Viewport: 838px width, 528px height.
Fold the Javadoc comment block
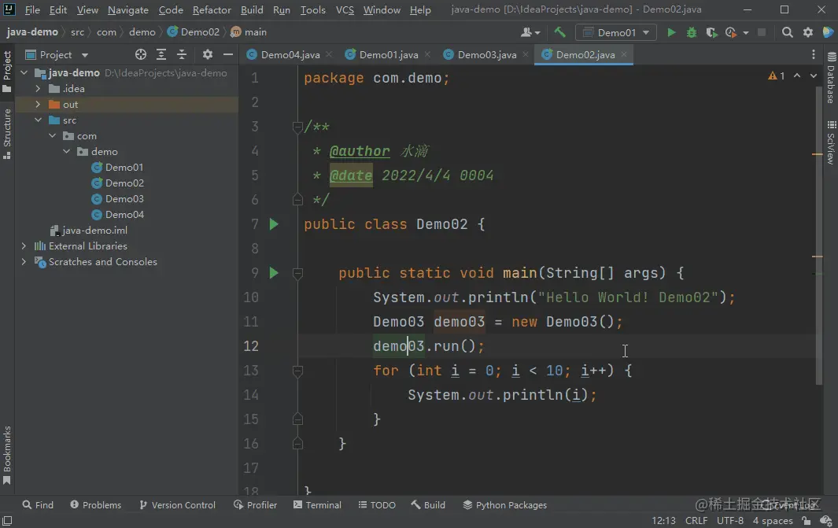tap(297, 127)
